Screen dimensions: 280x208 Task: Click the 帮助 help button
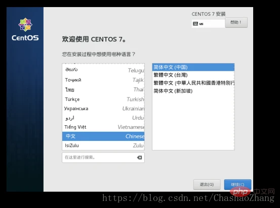(x=236, y=22)
